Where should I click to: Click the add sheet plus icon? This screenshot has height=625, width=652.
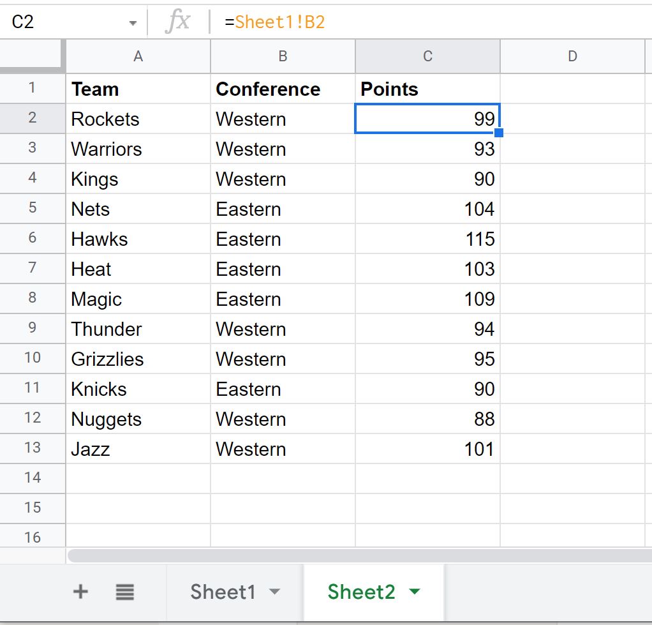tap(80, 591)
